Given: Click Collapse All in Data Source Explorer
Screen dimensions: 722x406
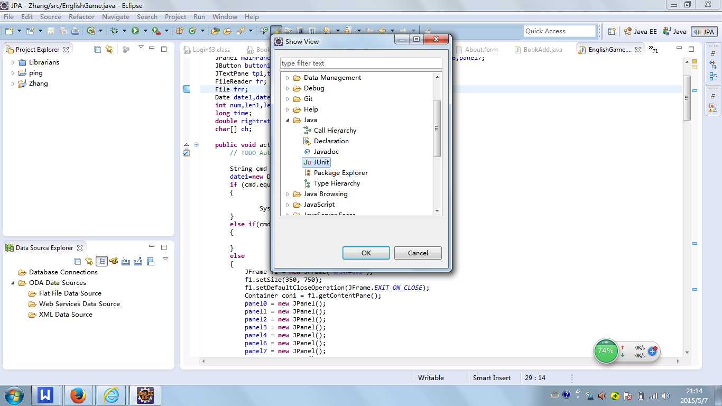Looking at the screenshot, I should [78, 261].
